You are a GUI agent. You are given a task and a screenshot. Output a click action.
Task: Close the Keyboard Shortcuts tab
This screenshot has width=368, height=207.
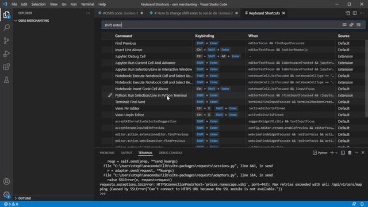click(283, 13)
